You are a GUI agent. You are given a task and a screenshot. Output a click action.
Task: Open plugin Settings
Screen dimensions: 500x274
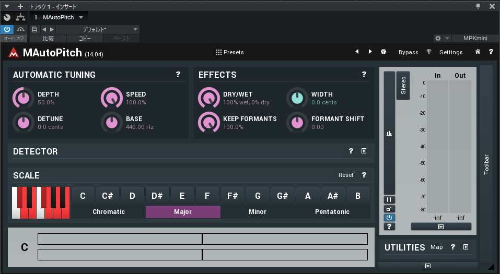[x=451, y=52]
